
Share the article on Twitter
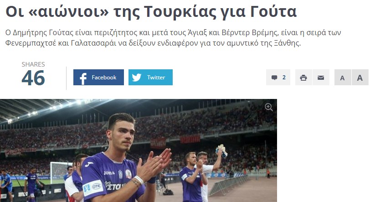point(150,77)
